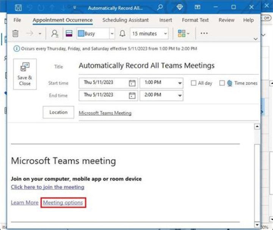This screenshot has height=230, width=273.
Task: Open Customize Quick Access Toolbar menu
Action: click(x=75, y=8)
